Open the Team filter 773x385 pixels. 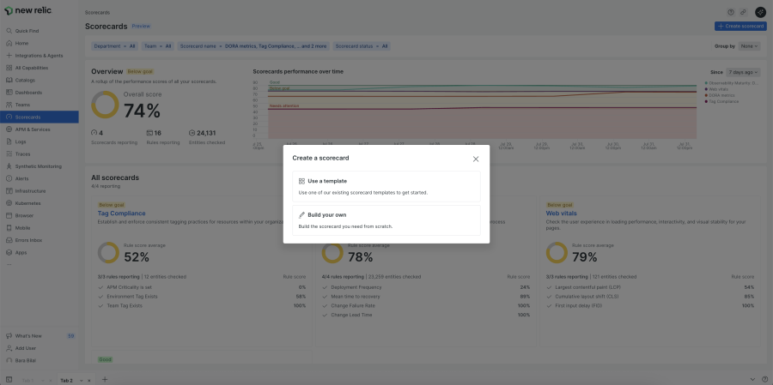[158, 46]
